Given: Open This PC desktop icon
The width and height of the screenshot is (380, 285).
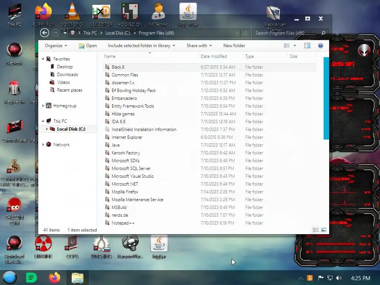Looking at the screenshot, I should pos(14,15).
